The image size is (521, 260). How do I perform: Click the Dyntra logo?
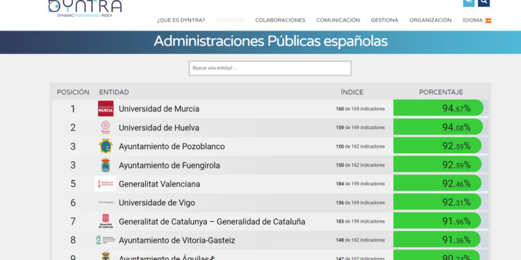coord(85,8)
